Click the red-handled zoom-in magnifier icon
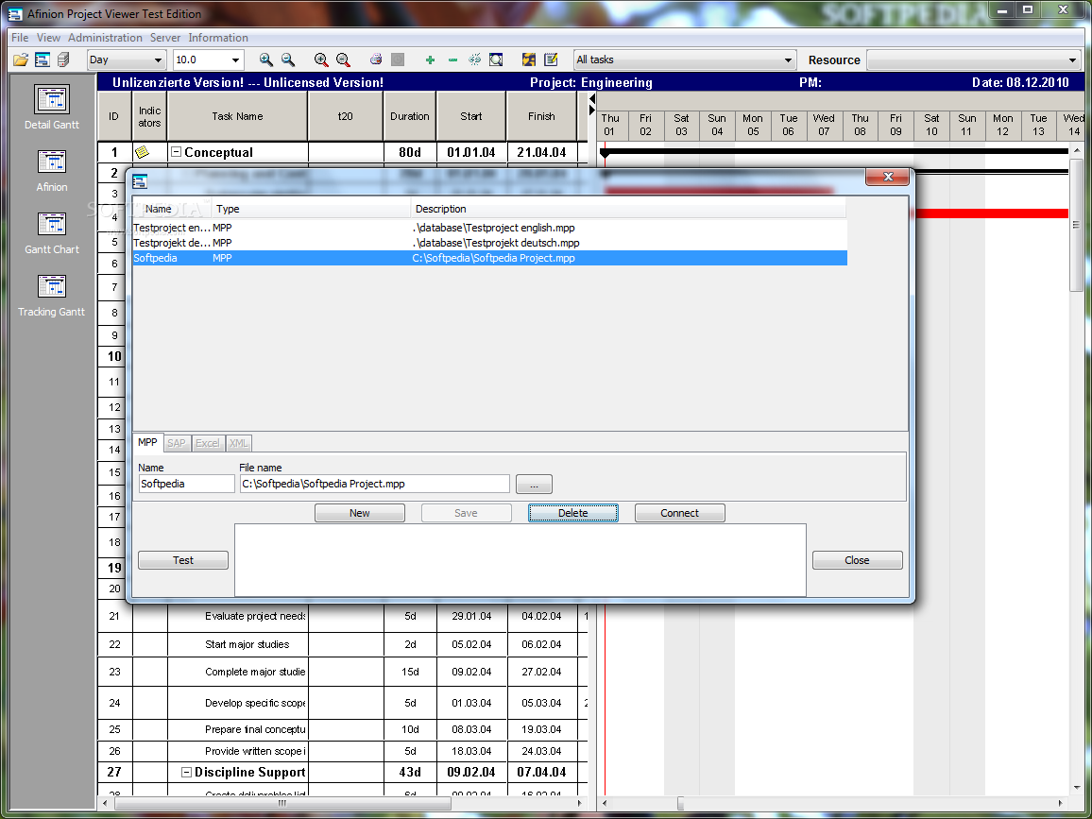 click(x=321, y=60)
